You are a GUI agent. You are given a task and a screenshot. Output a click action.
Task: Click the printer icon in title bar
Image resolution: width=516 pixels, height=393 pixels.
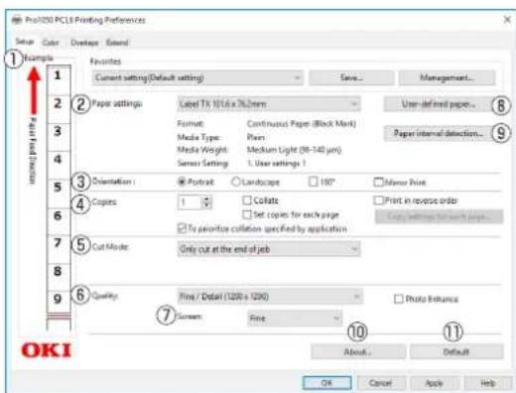tap(17, 20)
